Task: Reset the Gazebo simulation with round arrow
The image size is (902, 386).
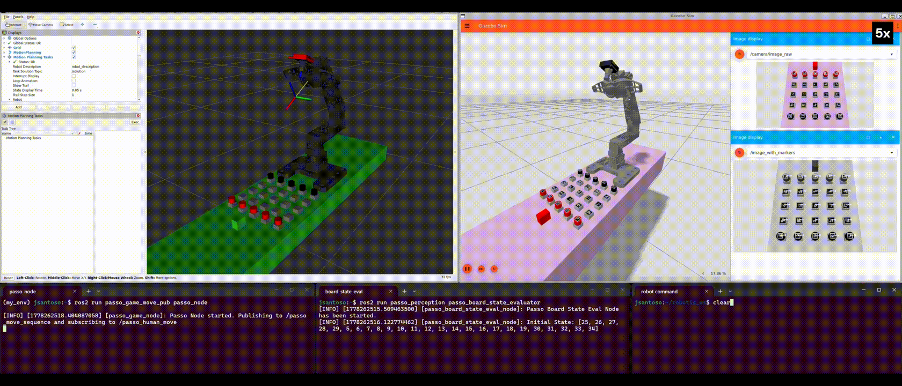Action: coord(494,269)
